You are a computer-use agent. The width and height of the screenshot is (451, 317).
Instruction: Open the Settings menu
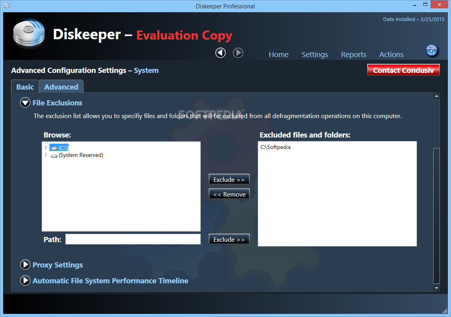[315, 54]
